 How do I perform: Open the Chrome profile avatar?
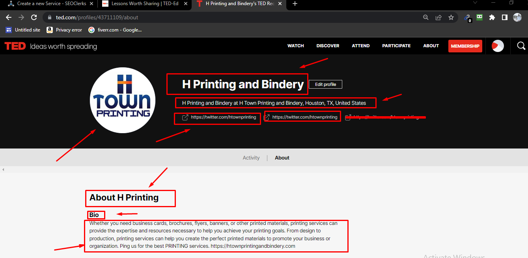pos(517,17)
